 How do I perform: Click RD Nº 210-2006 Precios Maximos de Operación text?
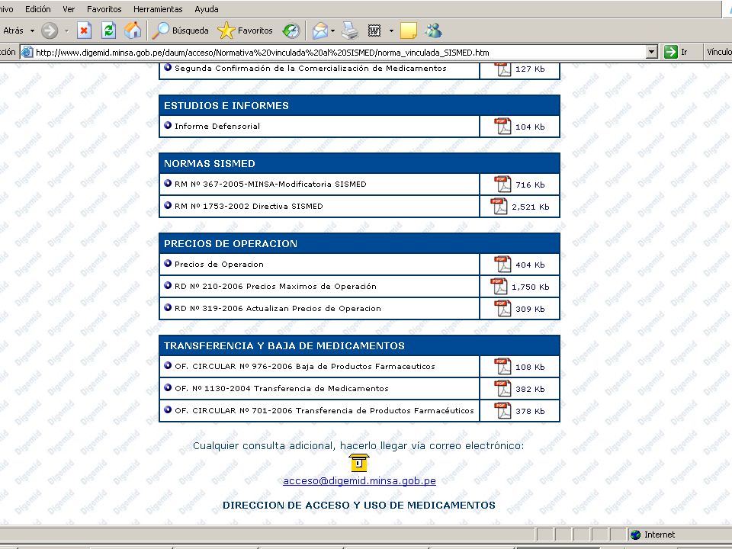(x=275, y=286)
